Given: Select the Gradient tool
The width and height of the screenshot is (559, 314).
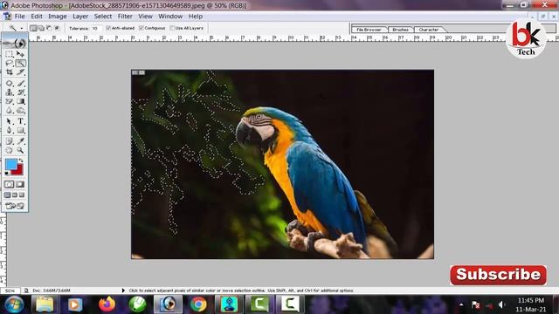Looking at the screenshot, I should 21,101.
